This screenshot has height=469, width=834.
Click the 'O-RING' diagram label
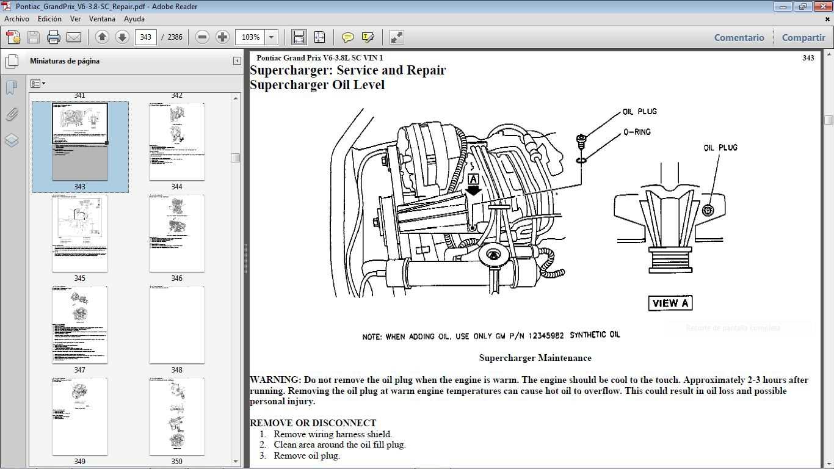click(x=637, y=132)
